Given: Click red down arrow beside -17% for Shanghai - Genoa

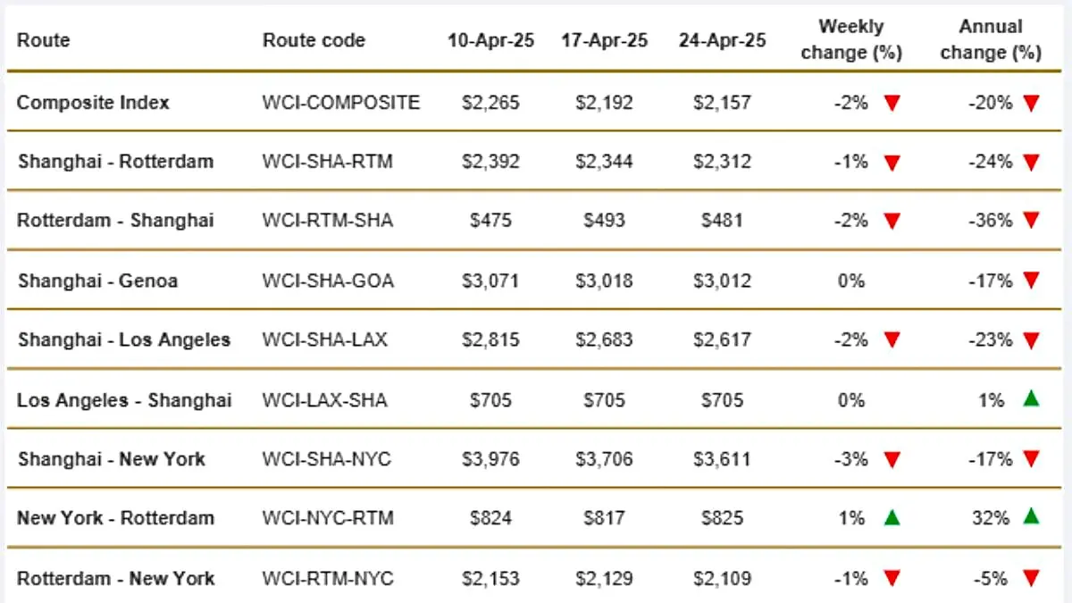Looking at the screenshot, I should tap(1032, 281).
